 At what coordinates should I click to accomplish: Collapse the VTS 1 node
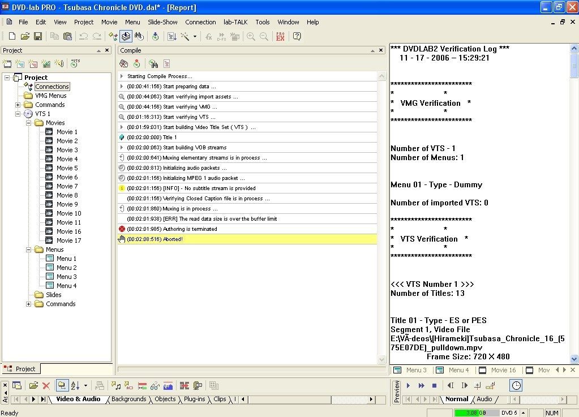point(18,114)
